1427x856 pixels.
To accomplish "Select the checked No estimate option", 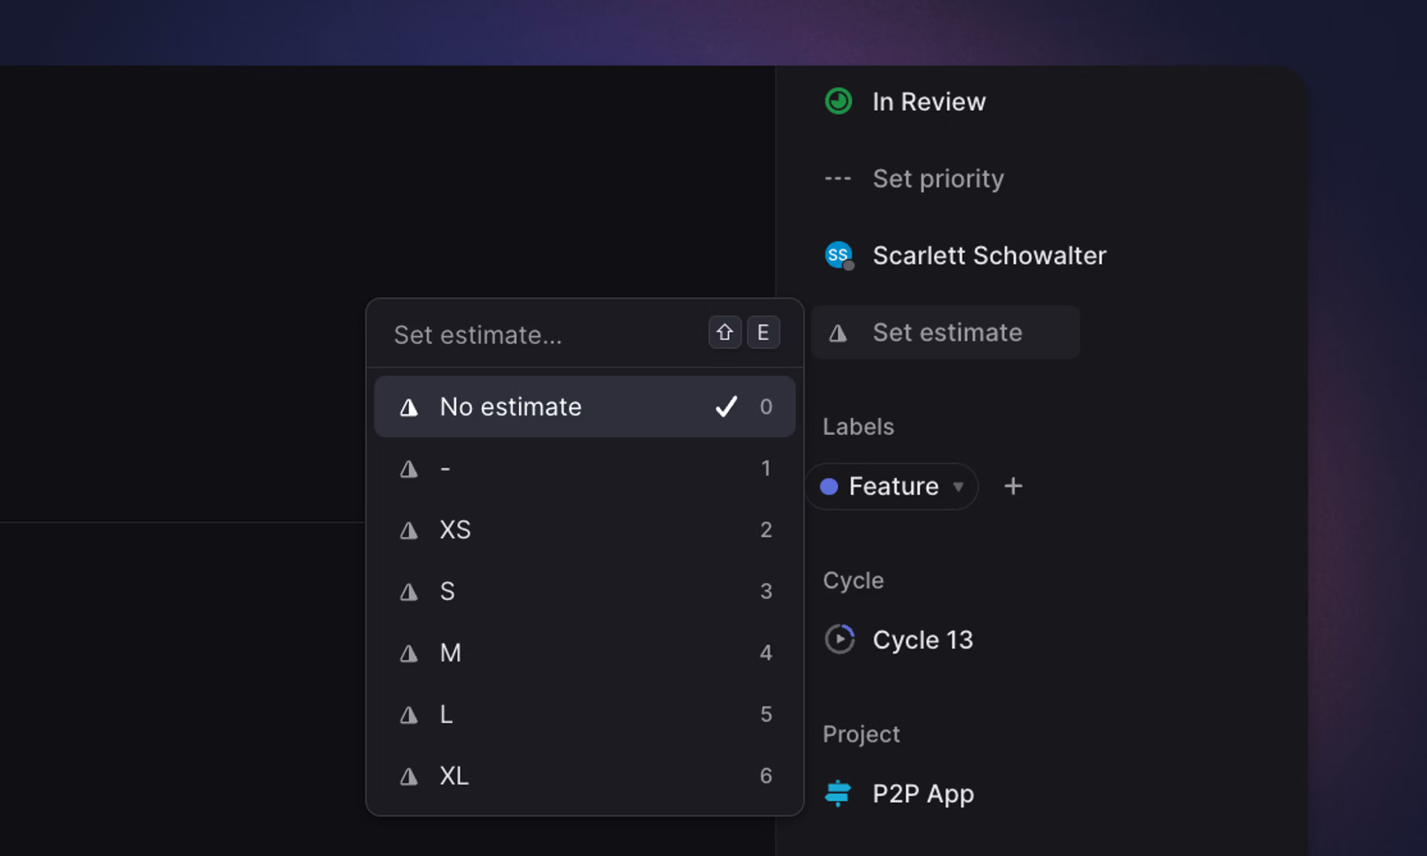I will coord(510,407).
